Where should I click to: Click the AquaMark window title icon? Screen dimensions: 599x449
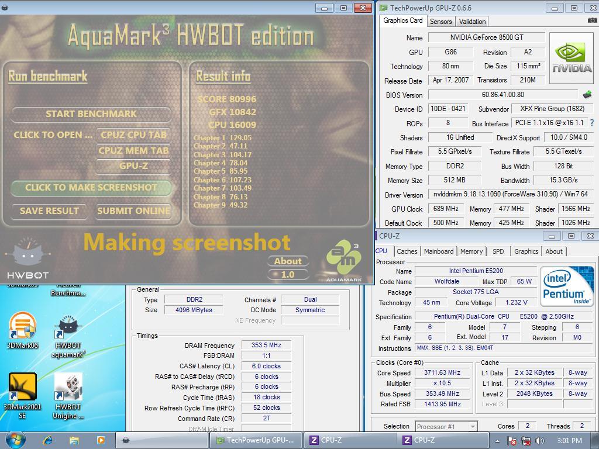5,7
